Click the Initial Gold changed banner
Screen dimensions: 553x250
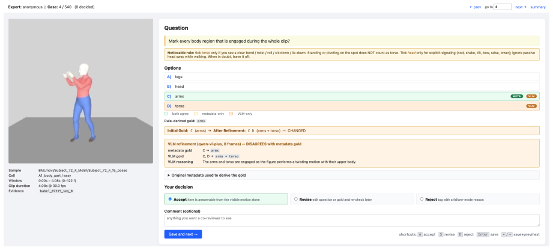[352, 130]
